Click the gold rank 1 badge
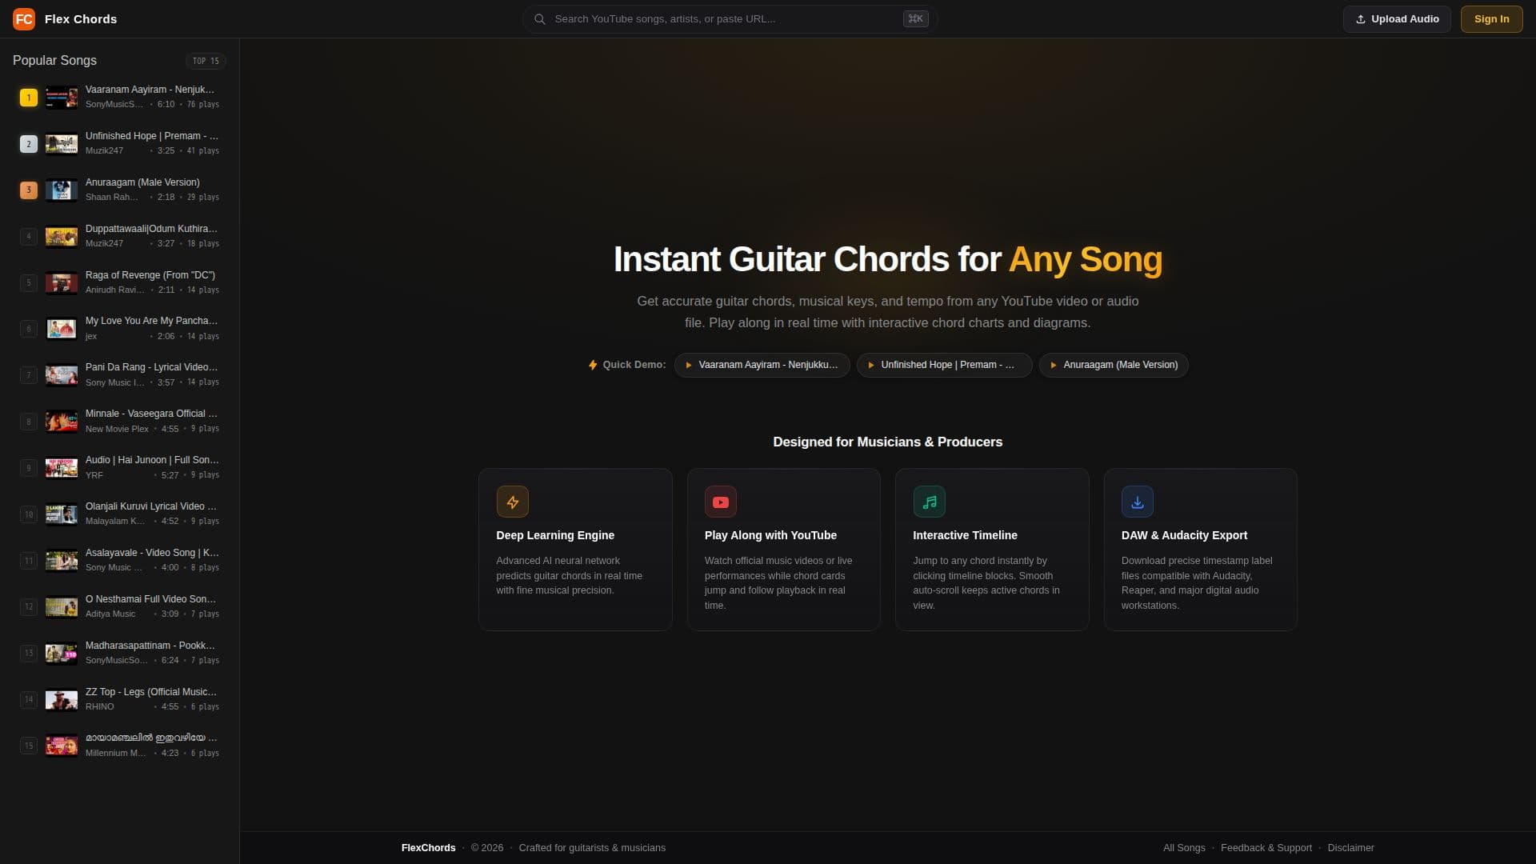 pyautogui.click(x=29, y=98)
